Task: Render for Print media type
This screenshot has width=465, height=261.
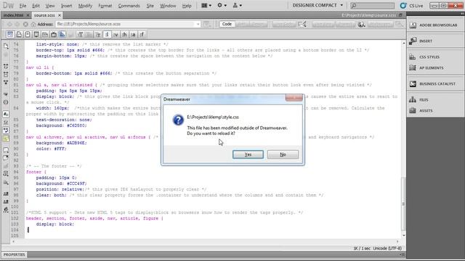Action: tap(19, 35)
